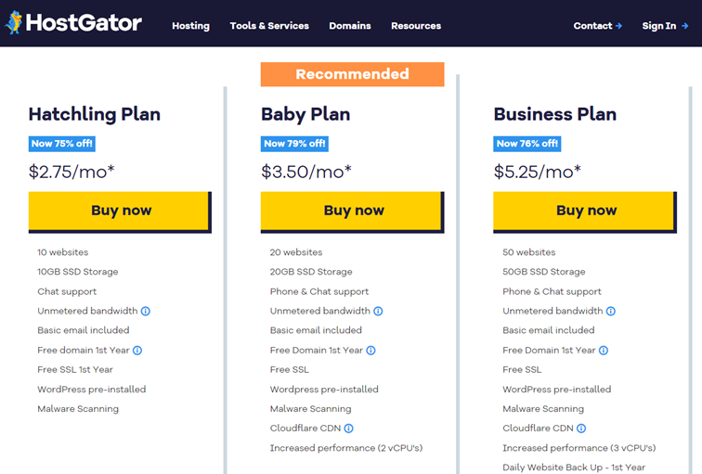Viewport: 702px width, 474px height.
Task: Buy the Business Plan now
Action: click(x=585, y=211)
